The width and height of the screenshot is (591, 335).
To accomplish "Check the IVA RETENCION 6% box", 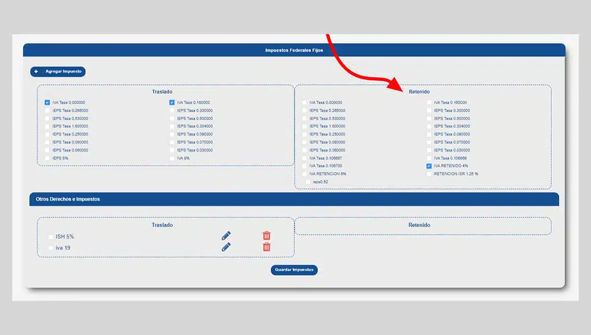I will (x=304, y=174).
